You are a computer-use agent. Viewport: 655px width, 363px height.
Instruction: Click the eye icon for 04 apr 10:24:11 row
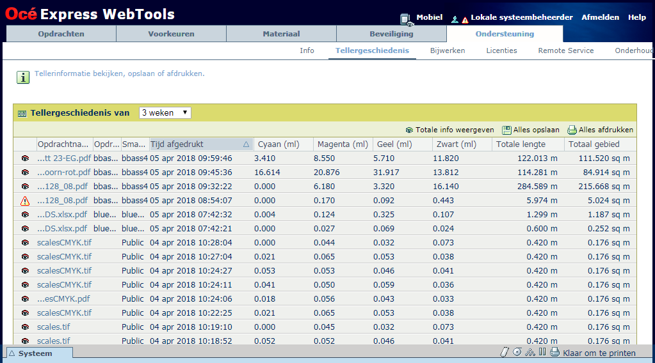click(x=26, y=285)
